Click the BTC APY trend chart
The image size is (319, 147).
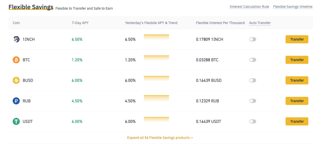click(x=156, y=58)
